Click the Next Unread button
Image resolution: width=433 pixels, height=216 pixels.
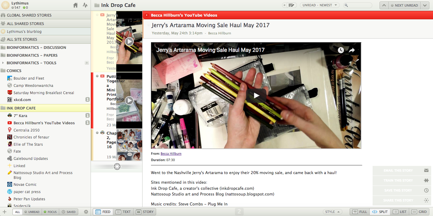(404, 5)
